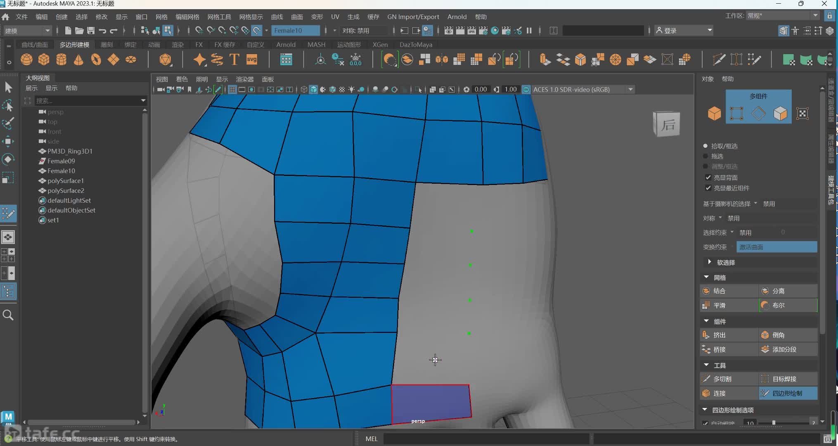Click the SVG import shelf icon
Image resolution: width=838 pixels, height=446 pixels.
251,59
